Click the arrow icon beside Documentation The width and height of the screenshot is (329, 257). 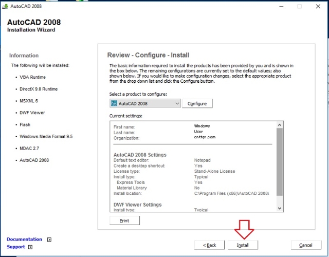pyautogui.click(x=49, y=240)
